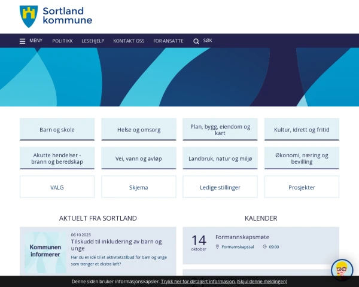The image size is (359, 287).
Task: Open Landbruk, natur og miljø tile
Action: 220,158
